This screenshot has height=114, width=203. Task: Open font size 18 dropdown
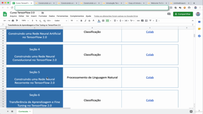[x=74, y=21]
